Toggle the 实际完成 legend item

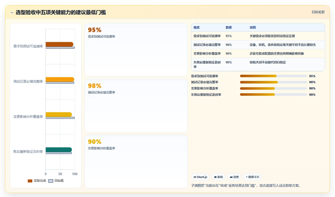pos(37,181)
